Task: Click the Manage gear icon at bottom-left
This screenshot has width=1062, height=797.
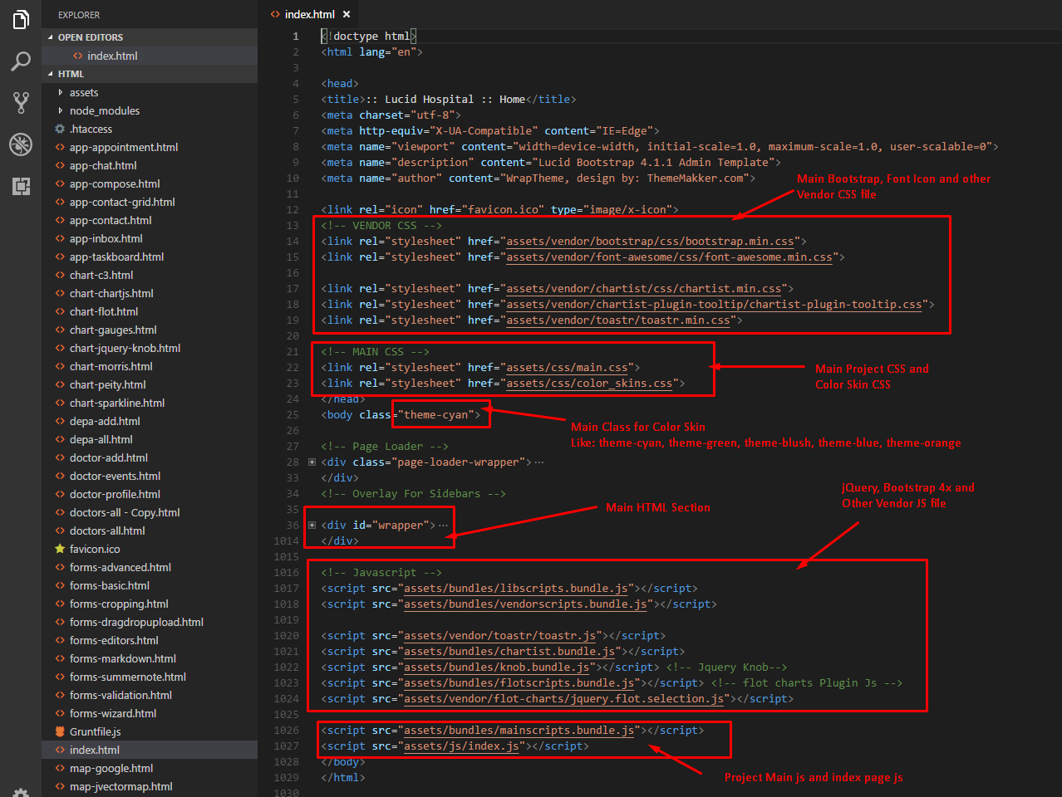Action: coord(21,791)
